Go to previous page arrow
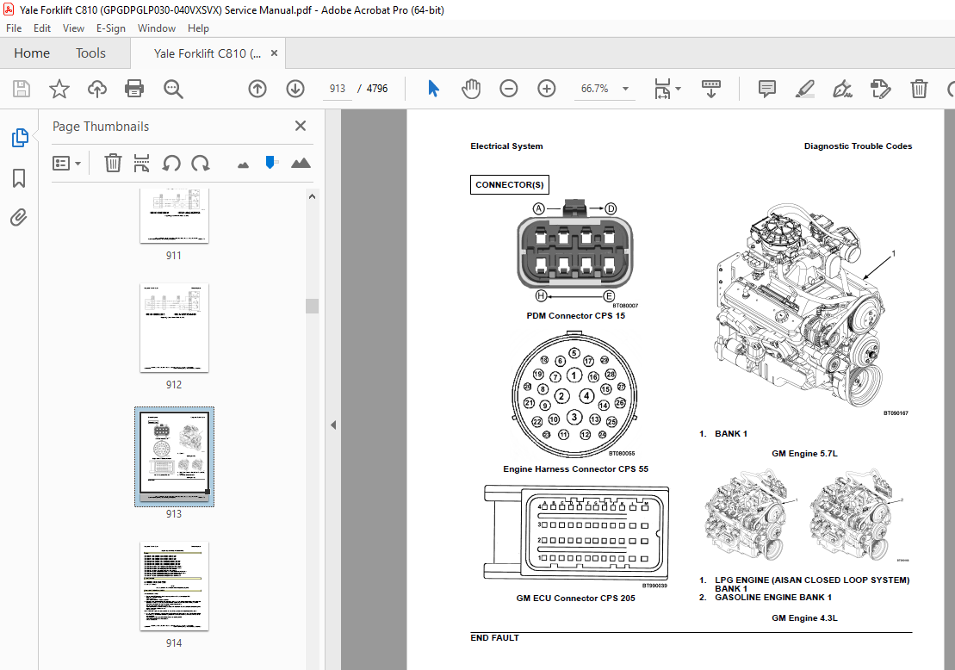Image resolution: width=955 pixels, height=670 pixels. pyautogui.click(x=257, y=89)
